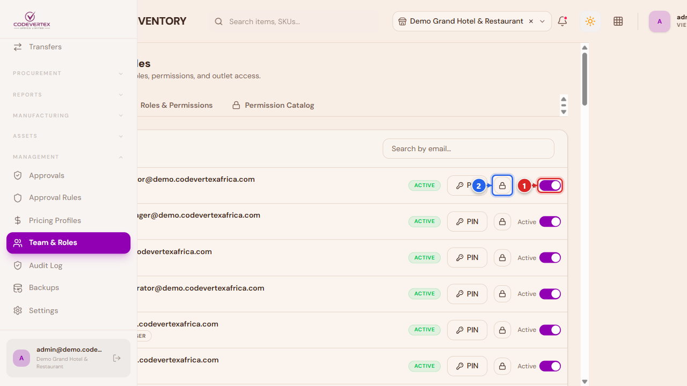687x386 pixels.
Task: Open the user avatar in the top bar
Action: pyautogui.click(x=660, y=21)
